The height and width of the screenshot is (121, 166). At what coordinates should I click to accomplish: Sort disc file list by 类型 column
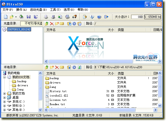tap(131, 30)
